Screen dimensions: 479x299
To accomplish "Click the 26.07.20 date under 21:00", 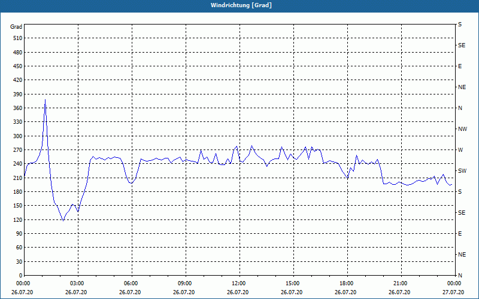I will pyautogui.click(x=399, y=292).
